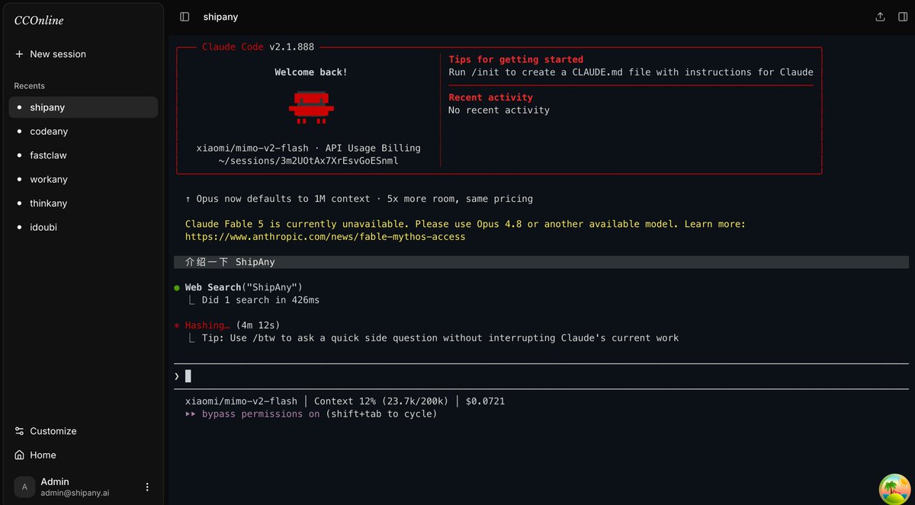915x505 pixels.
Task: Click the ~/sessions/3m2UOtAx7XrEsvGoESnml path
Action: coord(308,161)
